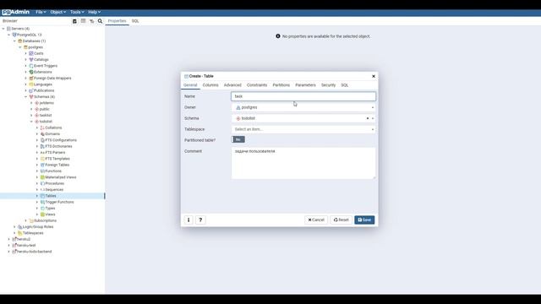Open the Help menu
The width and height of the screenshot is (541, 304).
(x=94, y=12)
